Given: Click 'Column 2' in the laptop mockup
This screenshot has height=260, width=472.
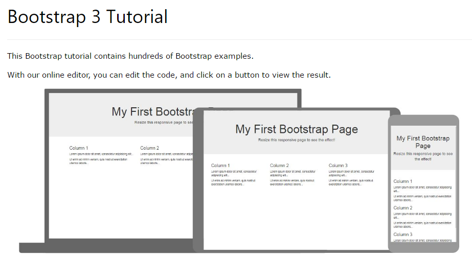Looking at the screenshot, I should click(x=150, y=148).
